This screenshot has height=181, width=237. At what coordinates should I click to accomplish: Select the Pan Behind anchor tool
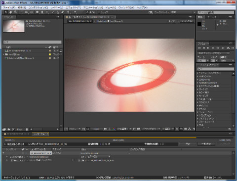point(32,12)
